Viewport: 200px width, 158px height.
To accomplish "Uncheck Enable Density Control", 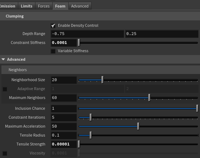I will tap(53, 26).
